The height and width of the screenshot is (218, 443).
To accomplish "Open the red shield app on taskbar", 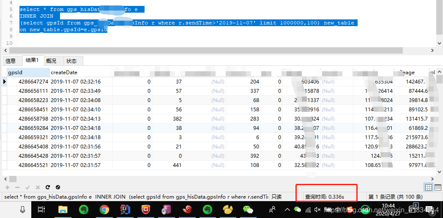I will pos(145,209).
